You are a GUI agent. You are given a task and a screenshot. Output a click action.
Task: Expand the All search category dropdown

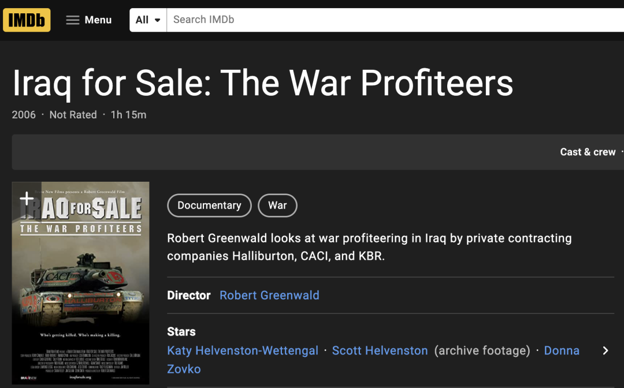click(x=148, y=20)
